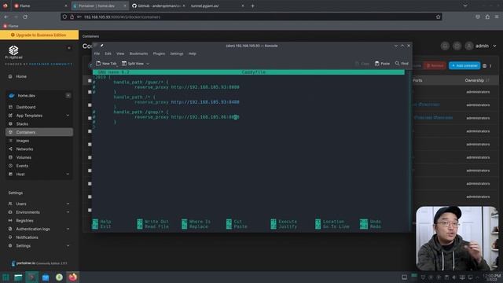
Task: Open Volumes in Portainer sidebar
Action: (24, 157)
